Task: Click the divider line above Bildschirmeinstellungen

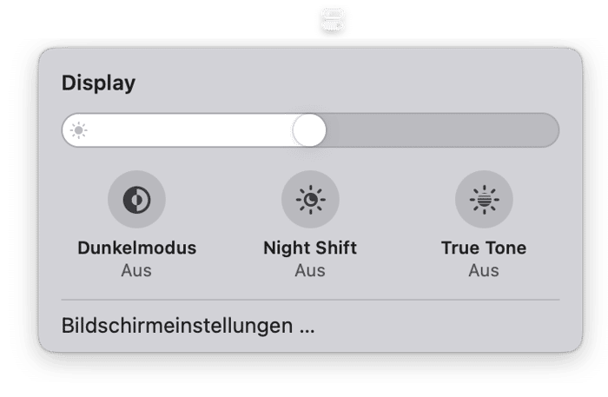Action: (310, 300)
